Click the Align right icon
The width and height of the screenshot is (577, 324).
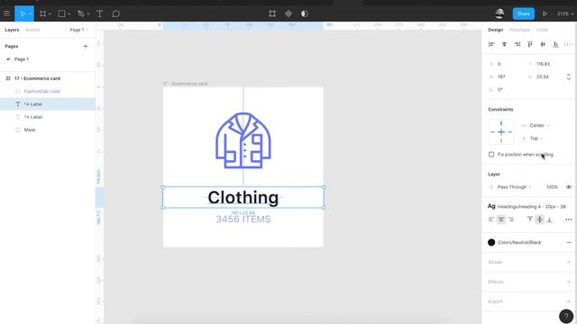point(517,44)
